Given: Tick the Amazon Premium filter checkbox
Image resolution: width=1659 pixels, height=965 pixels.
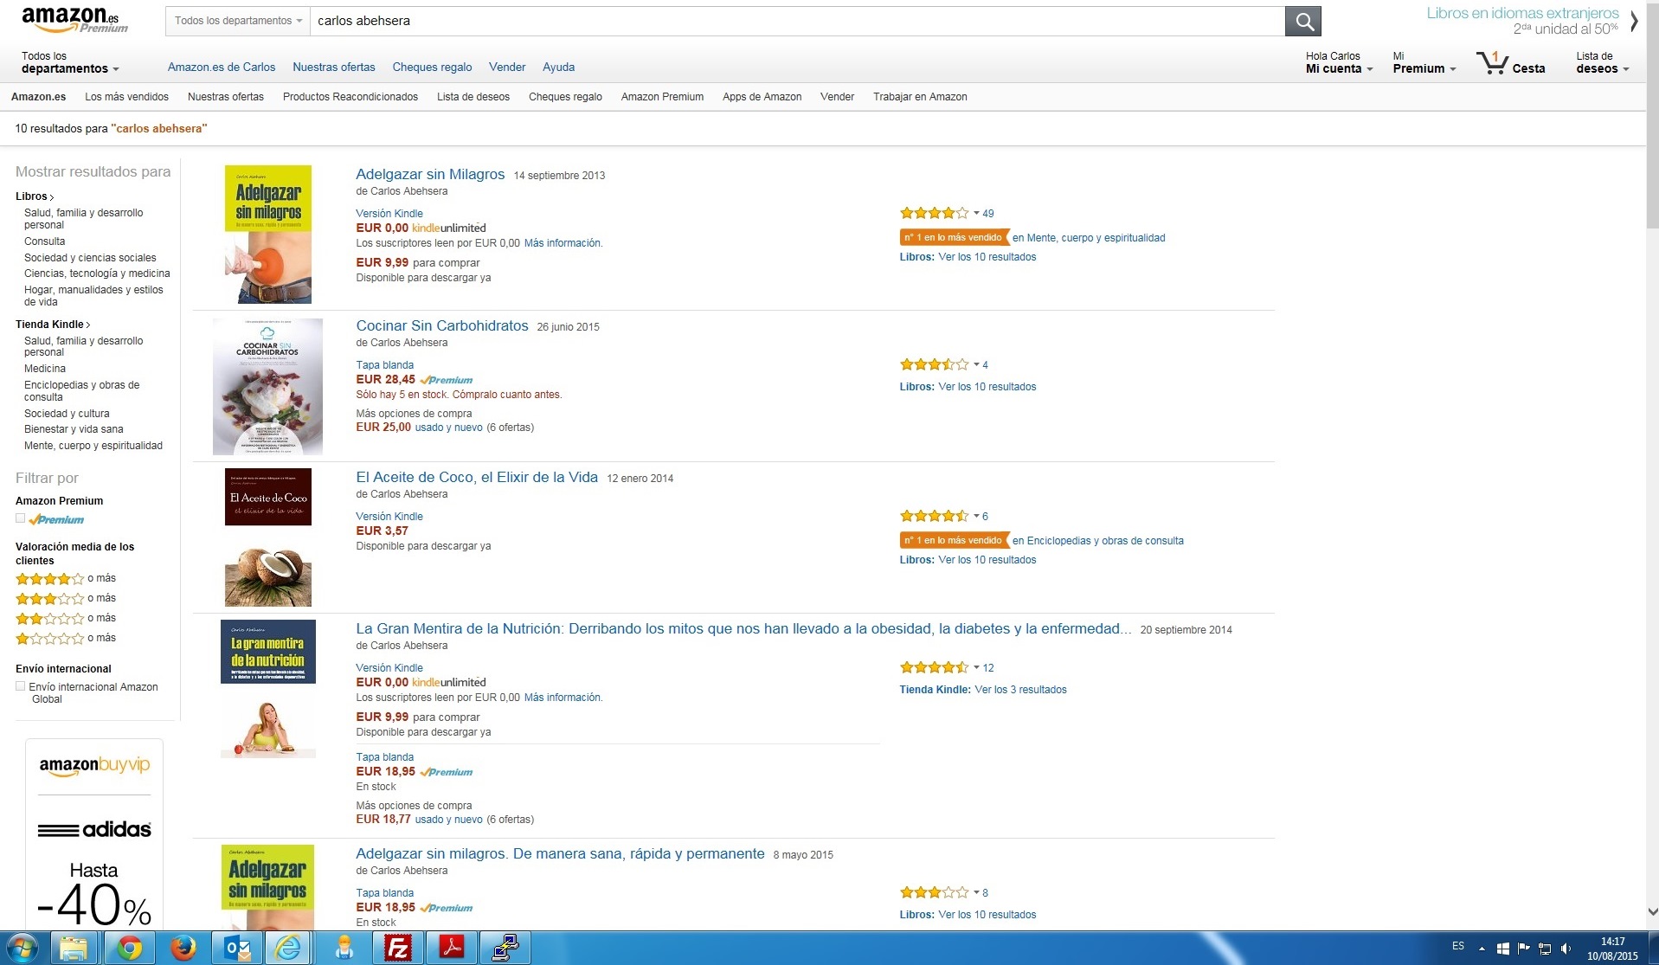Looking at the screenshot, I should click(x=20, y=518).
